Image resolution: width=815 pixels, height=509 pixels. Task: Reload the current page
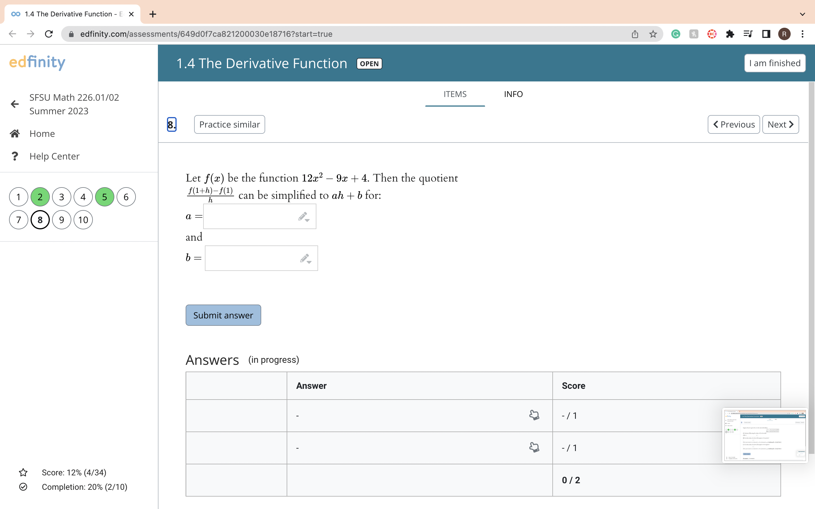click(x=49, y=34)
